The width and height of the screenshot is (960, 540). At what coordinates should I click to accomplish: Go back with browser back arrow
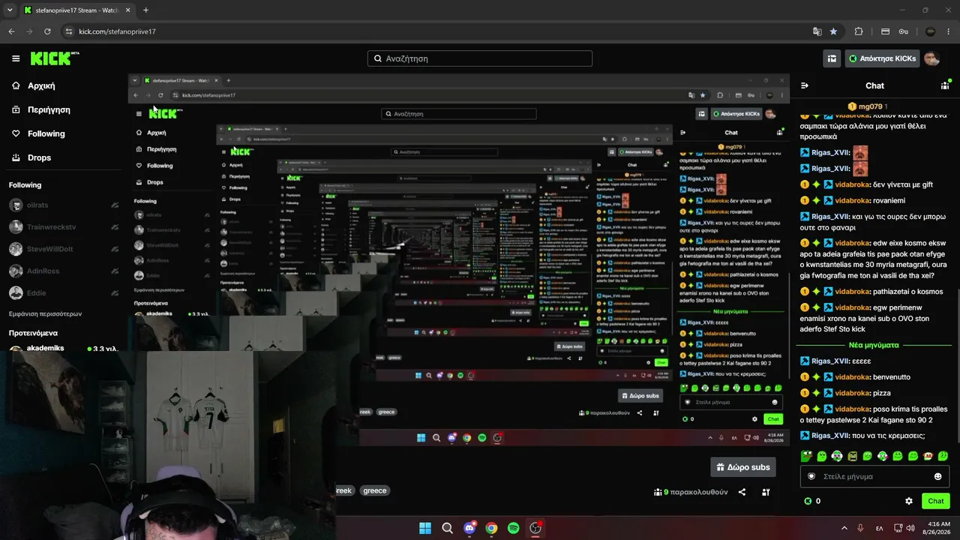click(11, 31)
